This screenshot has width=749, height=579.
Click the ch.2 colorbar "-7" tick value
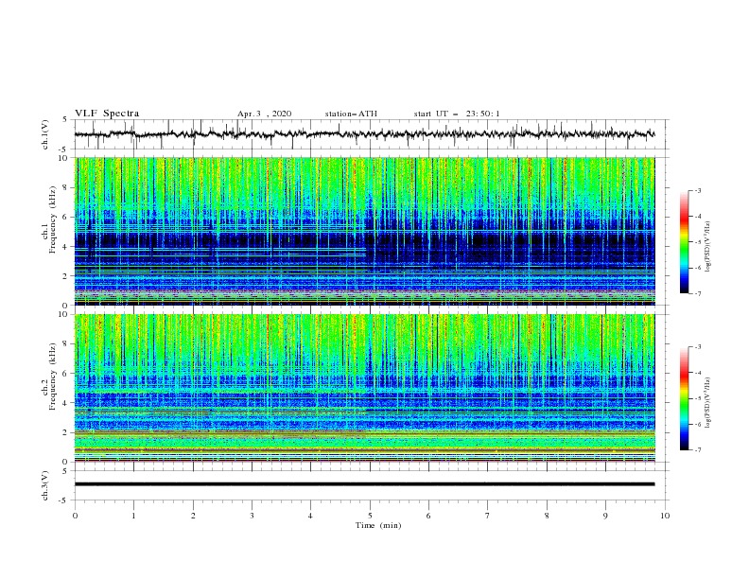[x=697, y=450]
